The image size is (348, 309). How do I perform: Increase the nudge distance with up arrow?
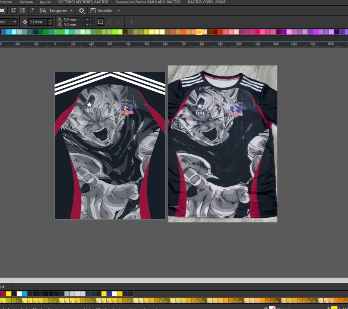(x=50, y=21)
